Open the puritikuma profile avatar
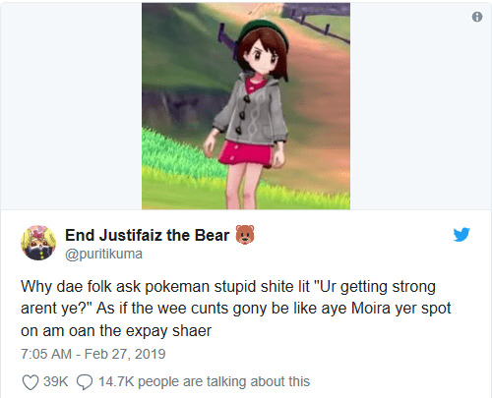 38,243
